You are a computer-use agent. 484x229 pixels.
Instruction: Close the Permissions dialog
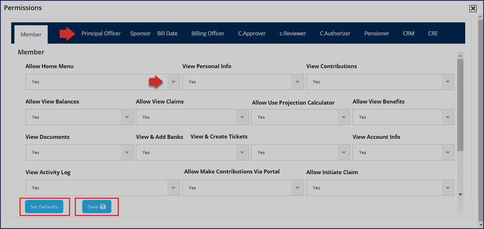tap(473, 9)
